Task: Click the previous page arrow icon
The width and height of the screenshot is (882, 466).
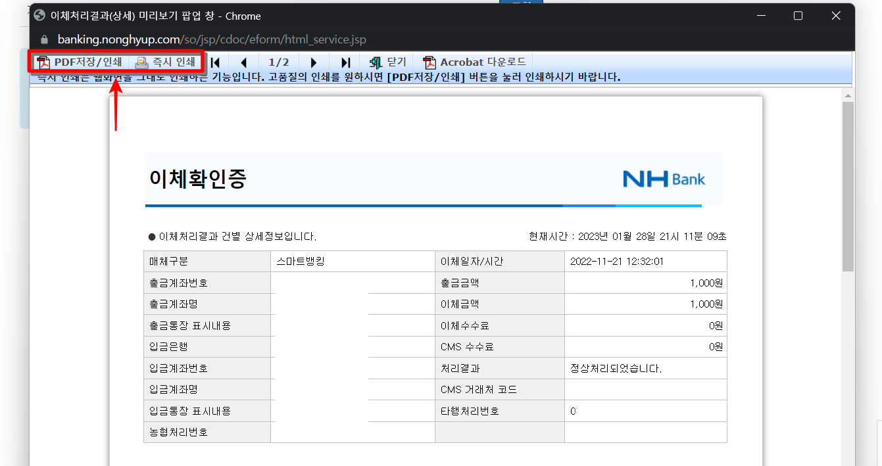Action: [x=244, y=62]
